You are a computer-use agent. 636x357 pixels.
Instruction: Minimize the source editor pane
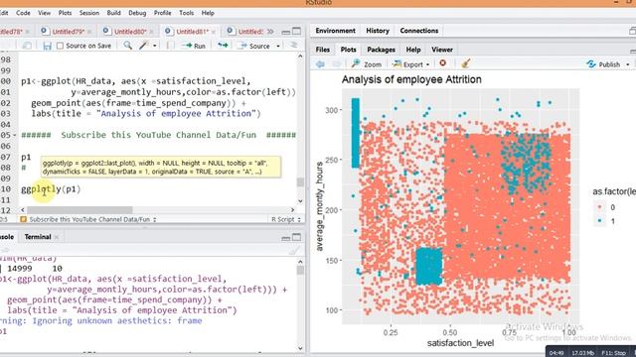click(286, 32)
